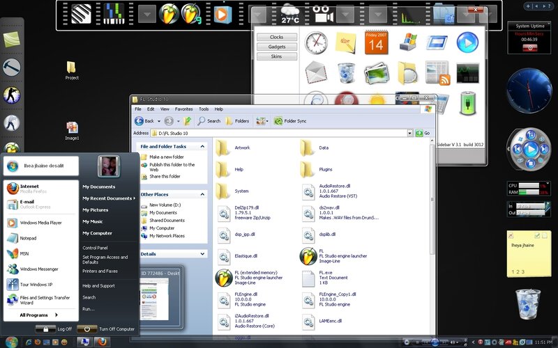Viewport: 558px width, 348px height.
Task: Open the File menu in Explorer
Action: [x=138, y=109]
